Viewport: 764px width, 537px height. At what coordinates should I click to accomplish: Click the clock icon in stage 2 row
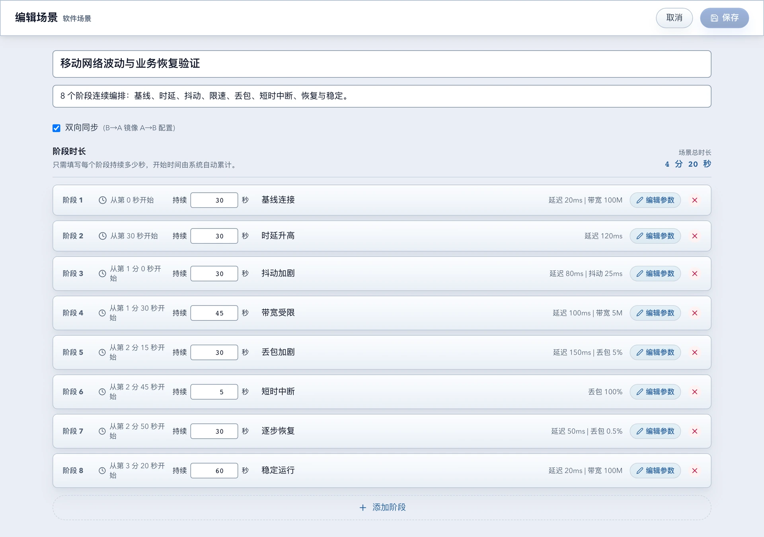click(103, 236)
